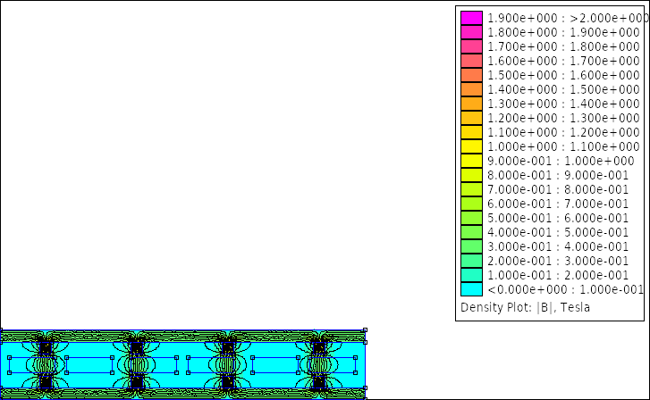650x400 pixels.
Task: Select the swatch for 1.100e+000 : 1.200e+000
Action: [471, 132]
